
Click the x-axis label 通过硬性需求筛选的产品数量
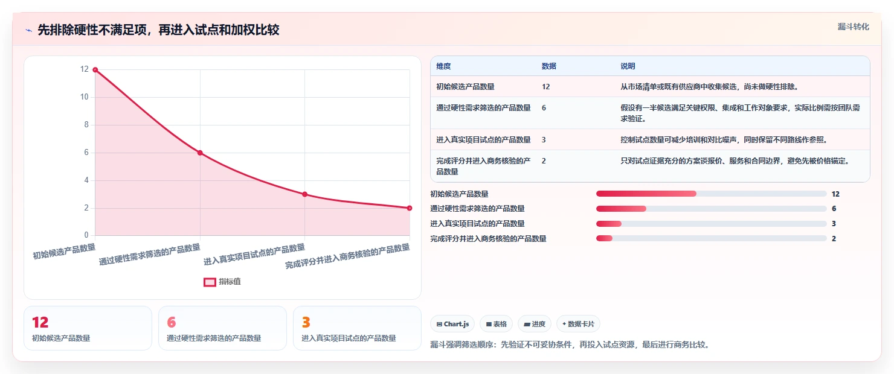tap(150, 255)
